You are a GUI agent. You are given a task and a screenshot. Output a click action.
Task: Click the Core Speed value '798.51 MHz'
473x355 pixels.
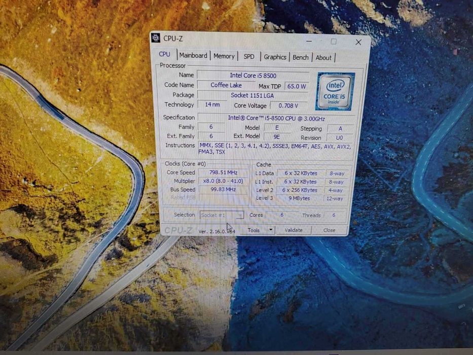[223, 172]
